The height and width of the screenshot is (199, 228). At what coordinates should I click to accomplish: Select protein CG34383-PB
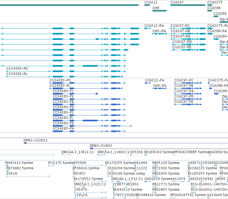[89, 104]
